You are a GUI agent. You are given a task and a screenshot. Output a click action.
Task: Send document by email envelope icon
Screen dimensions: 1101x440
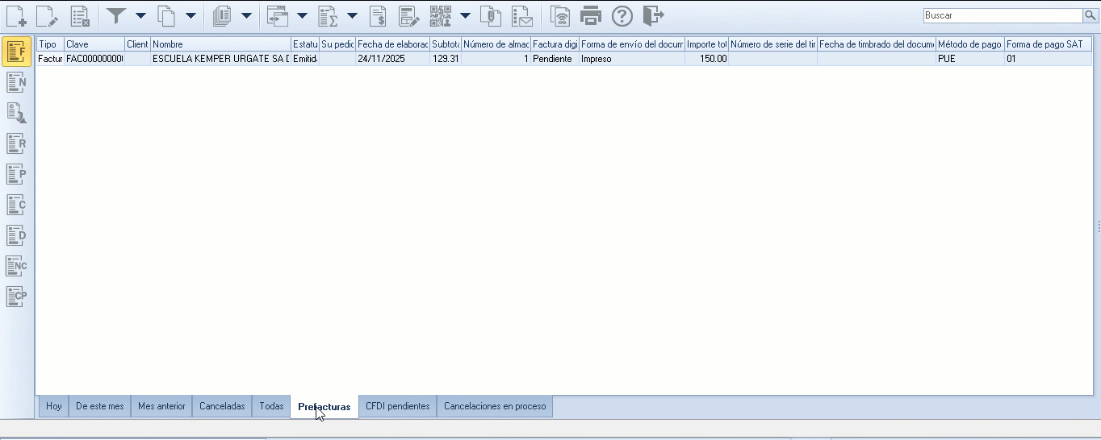click(x=522, y=15)
